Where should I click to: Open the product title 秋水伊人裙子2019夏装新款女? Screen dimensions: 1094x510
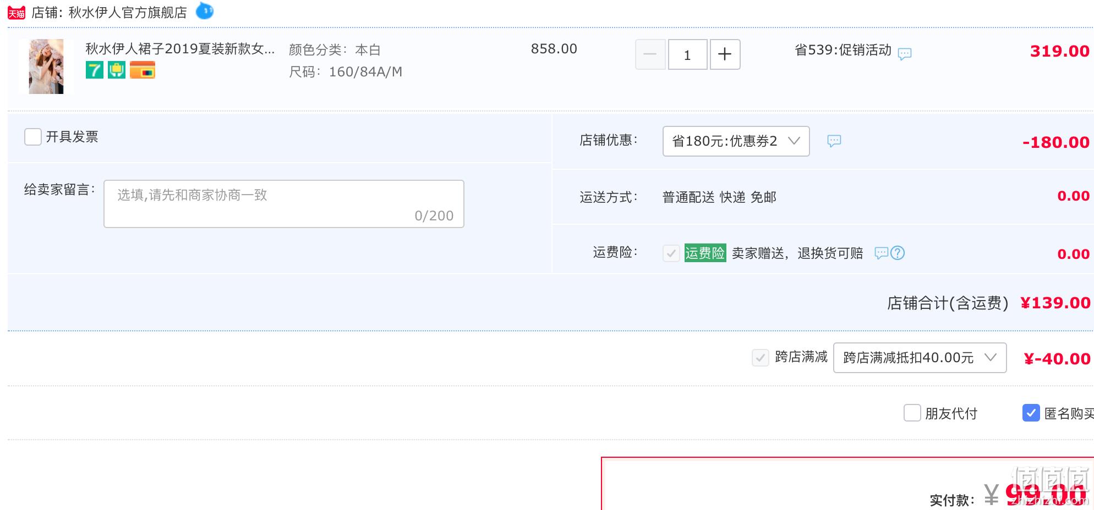180,49
